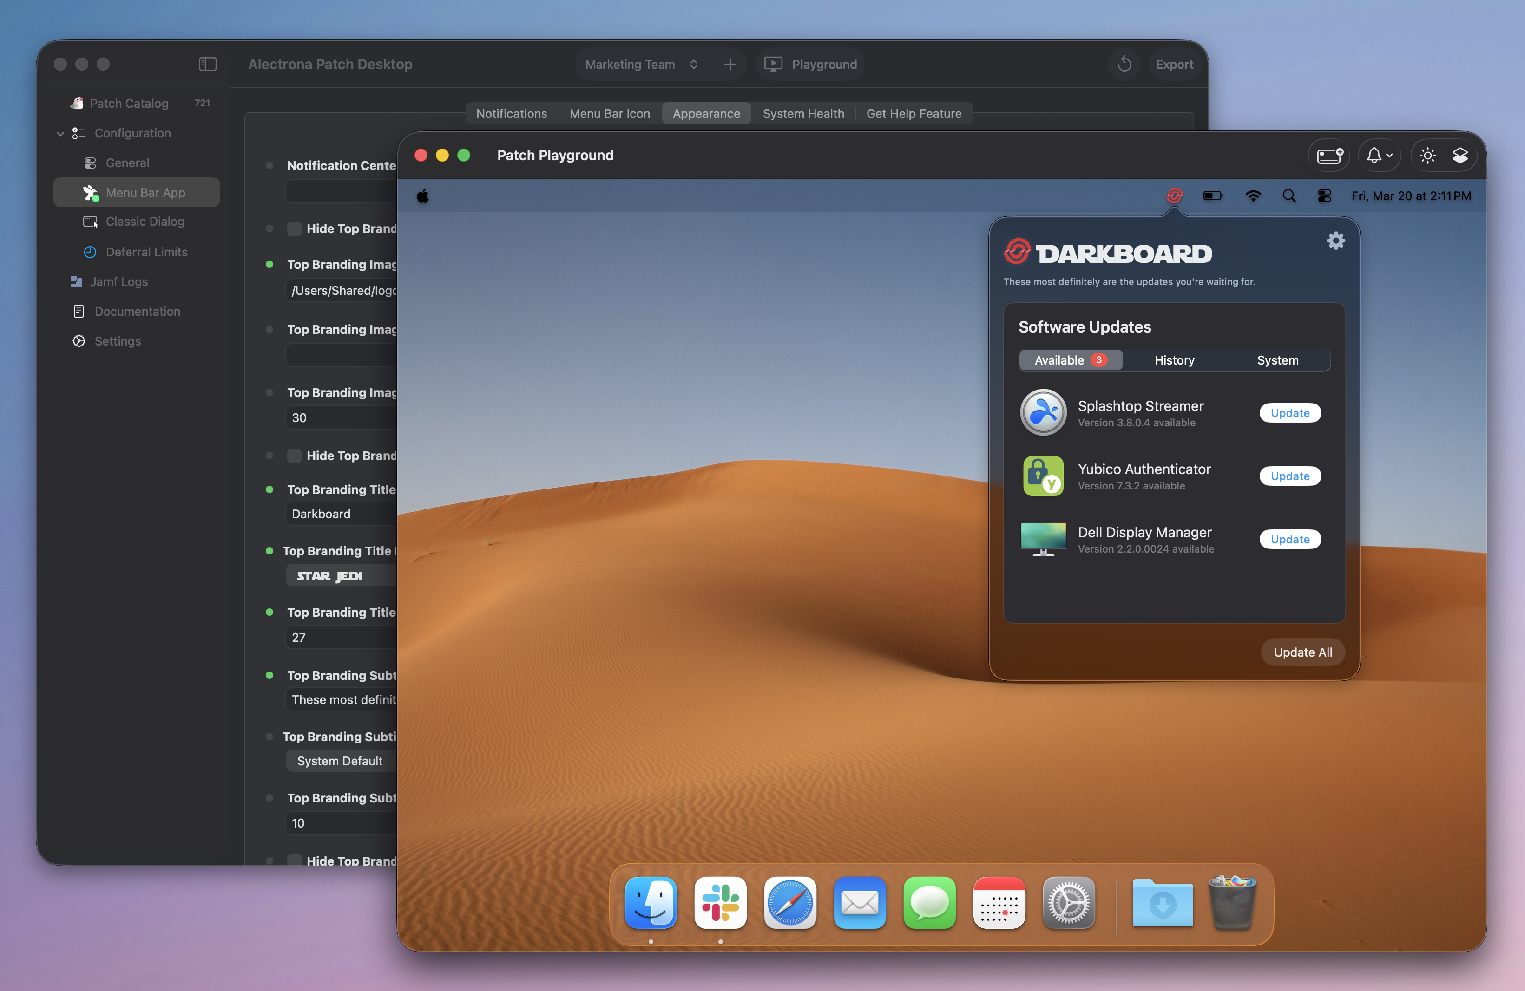Click the red Patch menu bar icon

click(x=1175, y=196)
